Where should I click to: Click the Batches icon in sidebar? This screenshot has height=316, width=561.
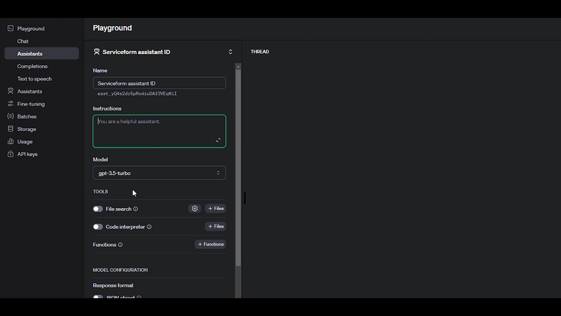coord(11,116)
